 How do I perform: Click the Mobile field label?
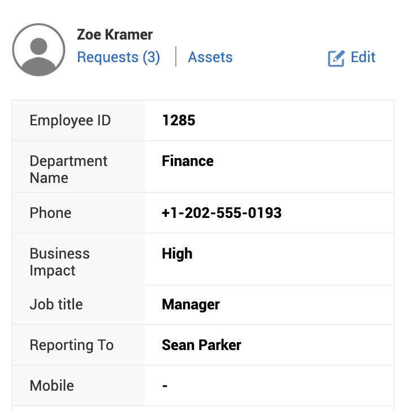pyautogui.click(x=51, y=386)
